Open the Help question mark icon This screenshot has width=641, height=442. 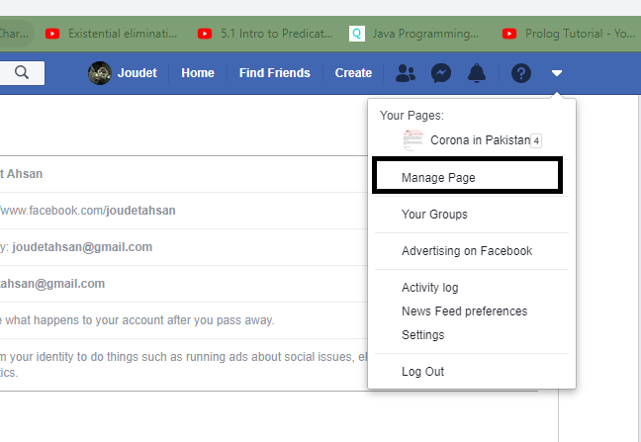[x=521, y=73]
